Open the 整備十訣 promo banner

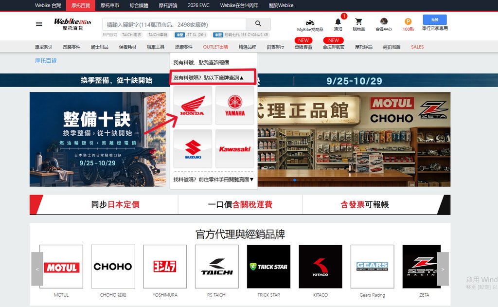coord(97,139)
